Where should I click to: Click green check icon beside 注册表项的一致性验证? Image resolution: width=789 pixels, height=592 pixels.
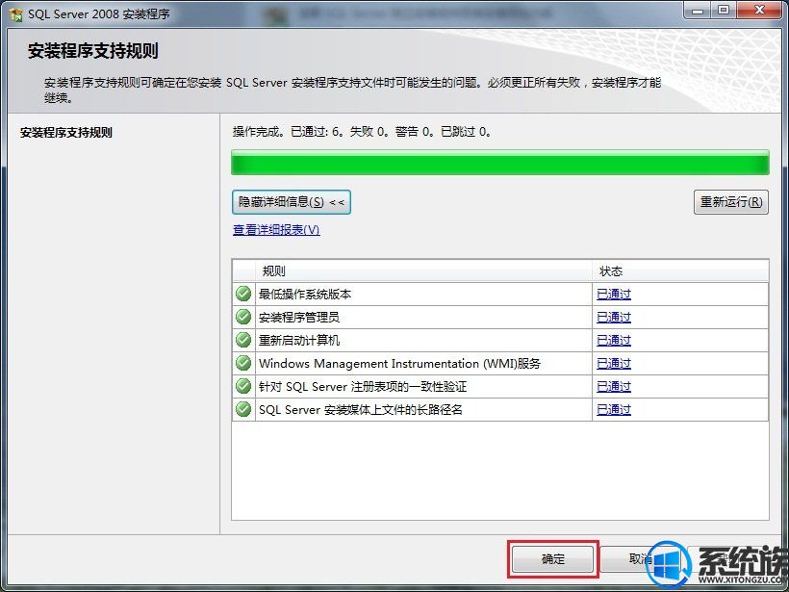click(243, 386)
